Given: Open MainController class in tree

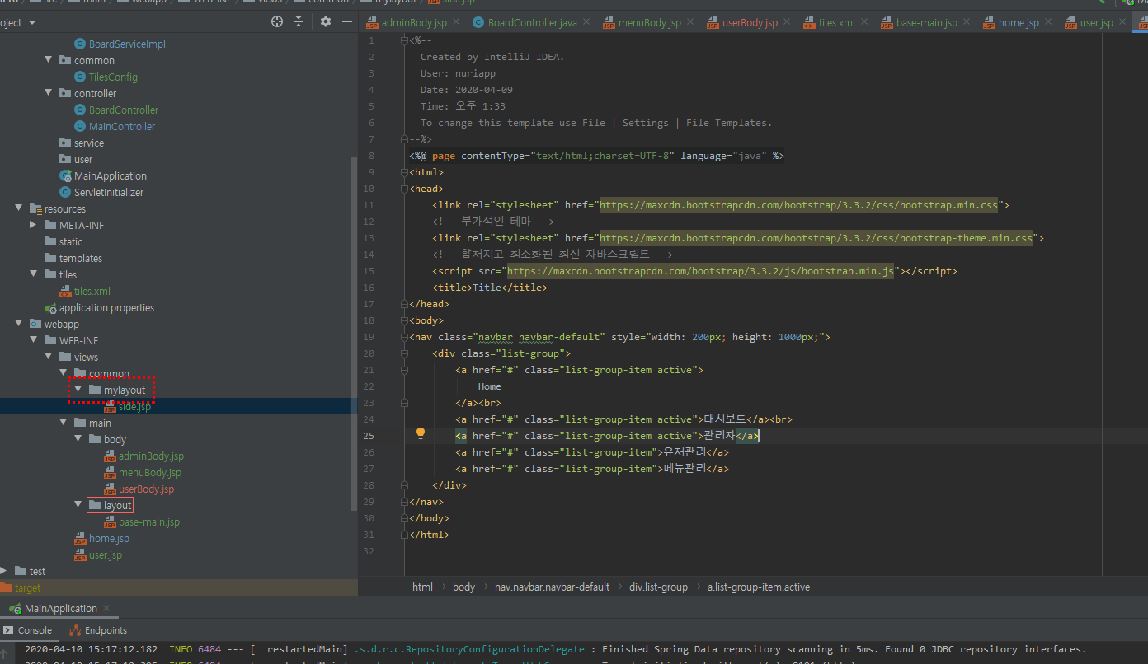Looking at the screenshot, I should coord(122,126).
